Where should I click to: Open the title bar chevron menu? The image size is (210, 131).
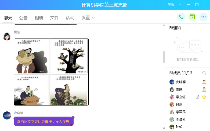(180, 5)
